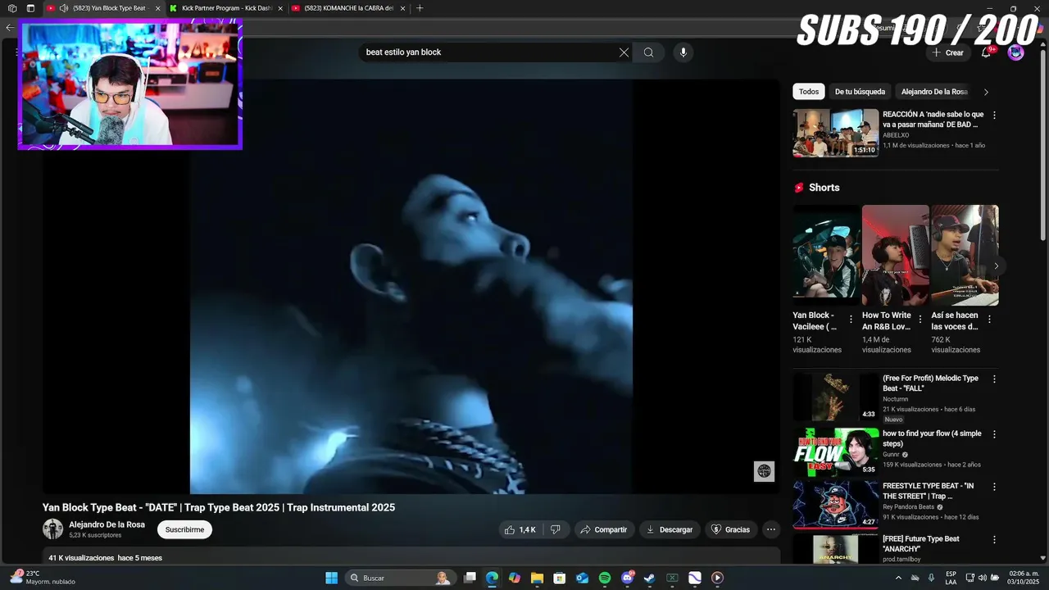The image size is (1049, 590).
Task: Open options for Yan Block Vacileee short
Action: point(851,320)
